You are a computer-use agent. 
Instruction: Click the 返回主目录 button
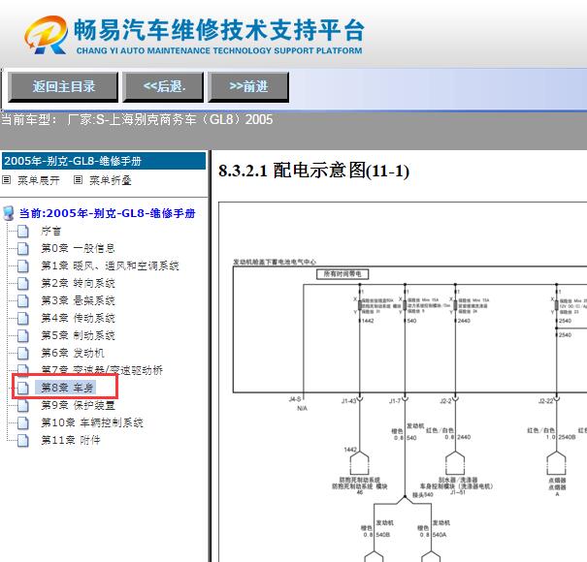pyautogui.click(x=63, y=87)
